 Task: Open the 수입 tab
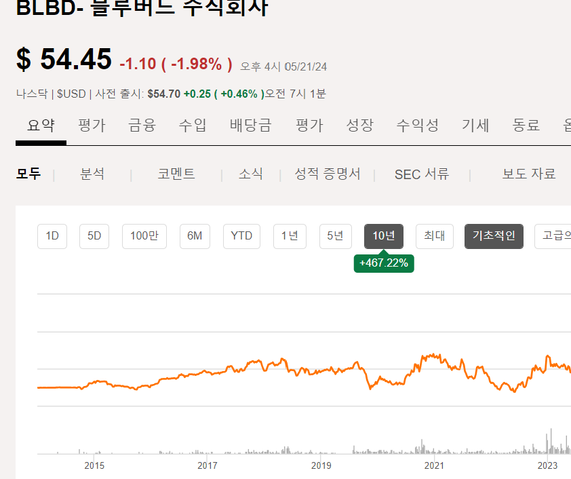tap(193, 126)
